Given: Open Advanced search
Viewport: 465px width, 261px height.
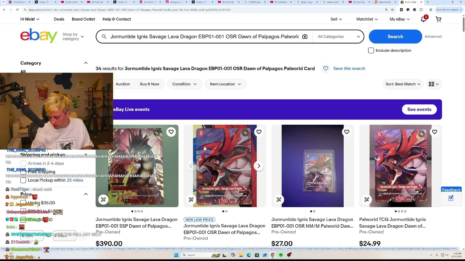Looking at the screenshot, I should (x=433, y=37).
